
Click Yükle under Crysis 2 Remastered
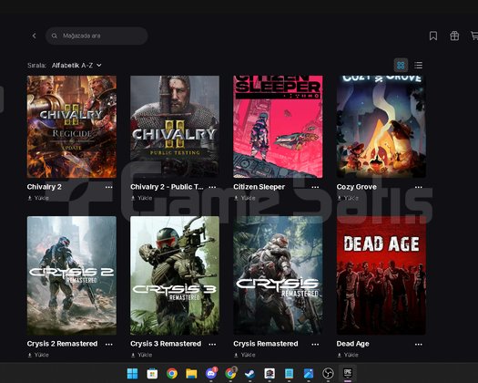click(38, 355)
